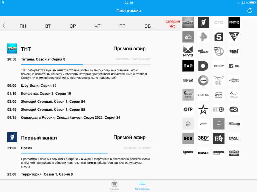Image resolution: width=257 pixels, height=192 pixels.
Task: Click the Титаны programme progress bar
Action: pyautogui.click(x=86, y=64)
